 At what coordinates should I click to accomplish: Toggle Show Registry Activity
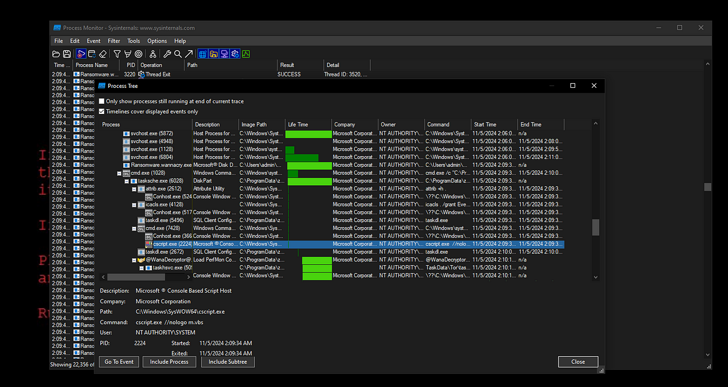[204, 53]
